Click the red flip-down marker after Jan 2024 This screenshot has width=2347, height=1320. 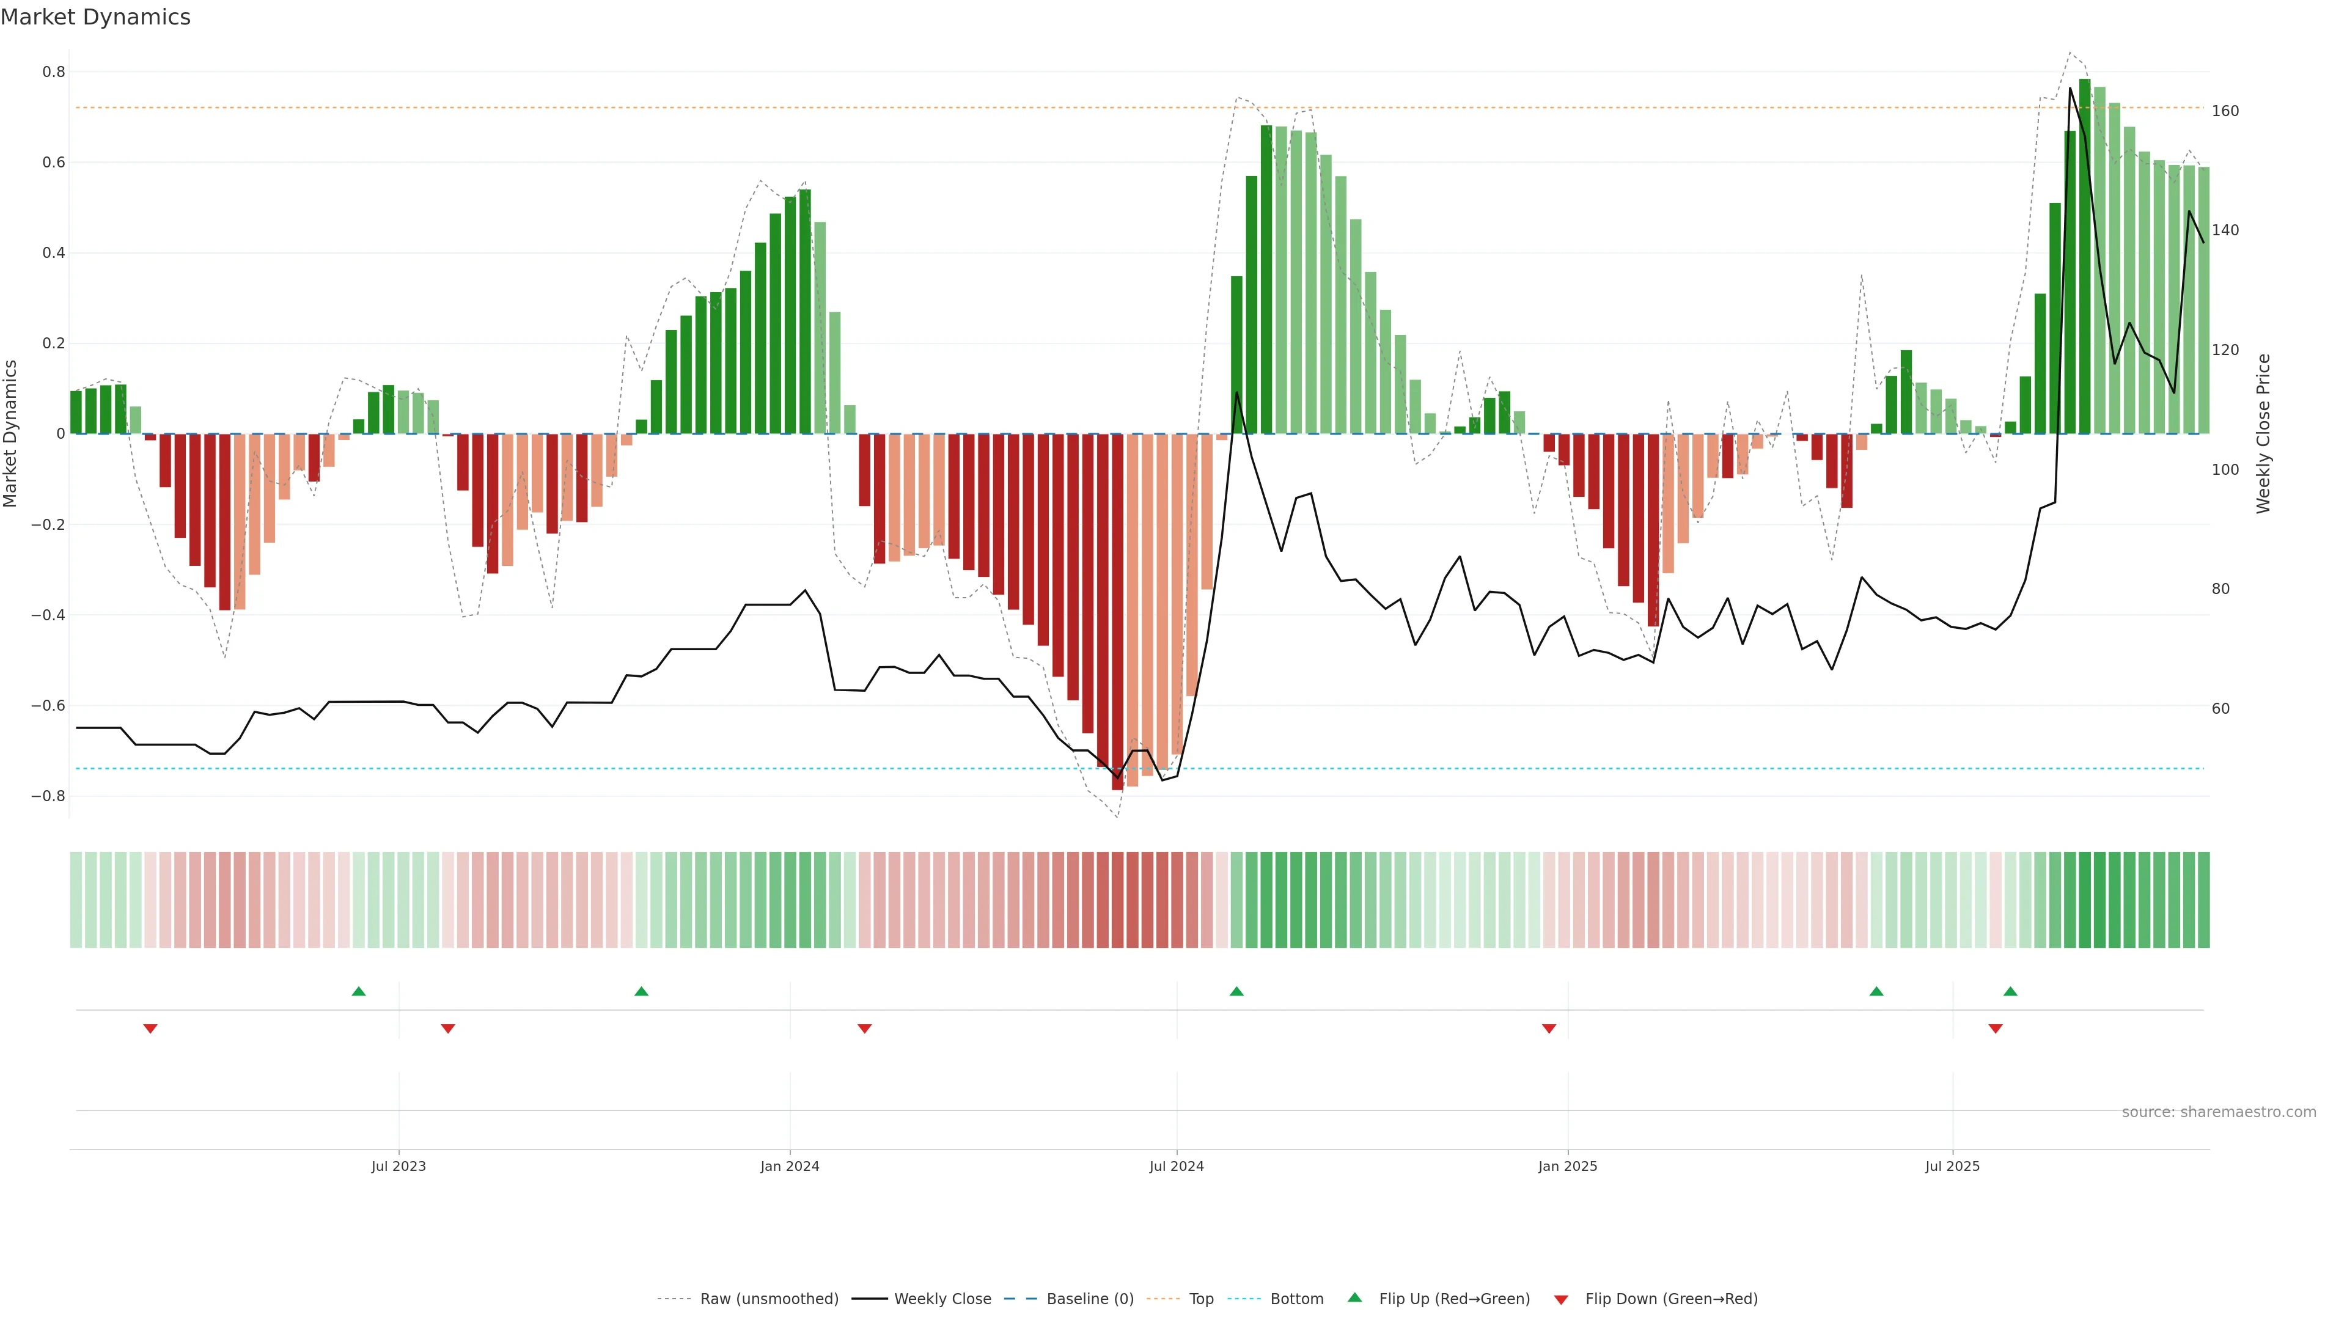pos(865,1028)
